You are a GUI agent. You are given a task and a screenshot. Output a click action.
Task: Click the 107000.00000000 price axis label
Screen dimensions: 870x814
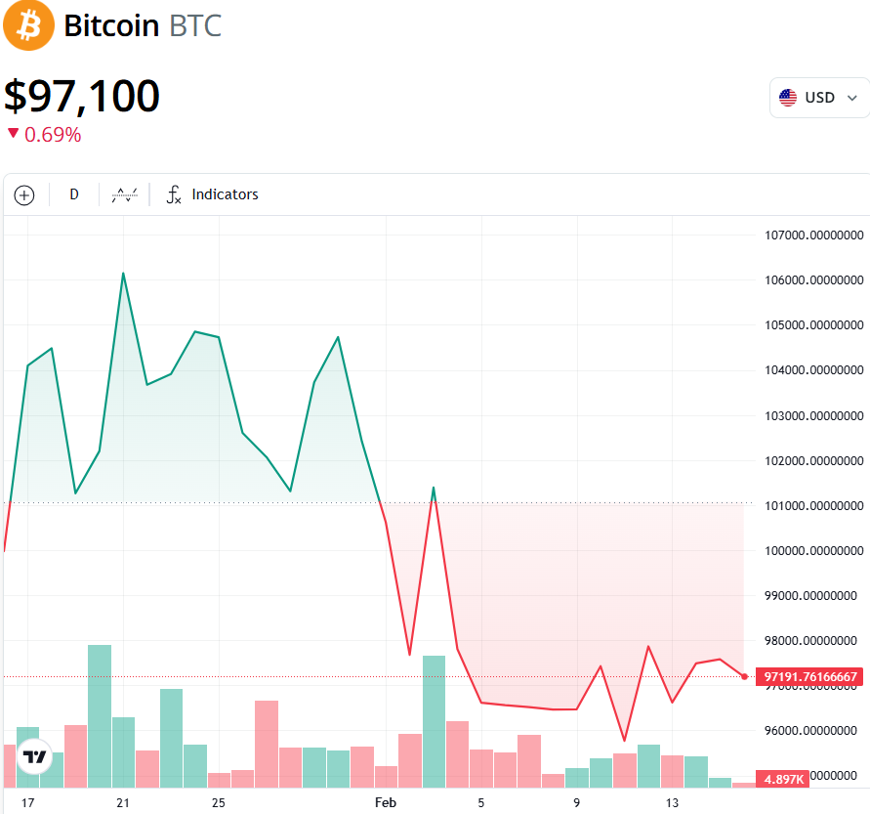[x=813, y=236]
